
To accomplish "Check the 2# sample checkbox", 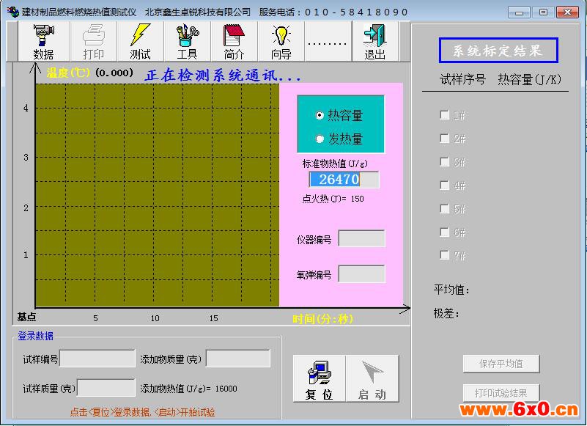I will 444,139.
